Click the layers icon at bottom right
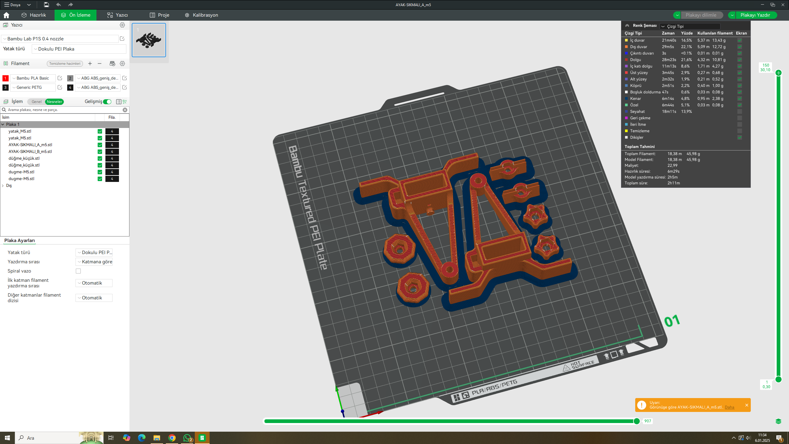Image resolution: width=789 pixels, height=444 pixels. point(778,421)
